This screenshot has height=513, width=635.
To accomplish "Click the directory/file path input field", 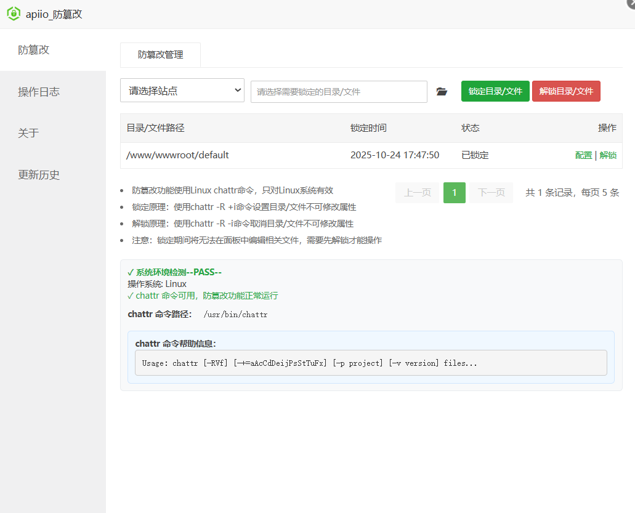I will pos(338,91).
